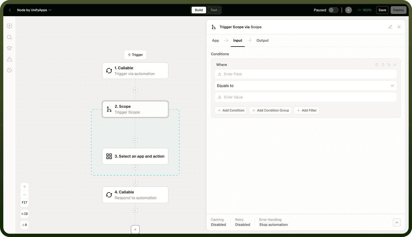Zoom out on the canvas
The image size is (412, 237).
25,195
